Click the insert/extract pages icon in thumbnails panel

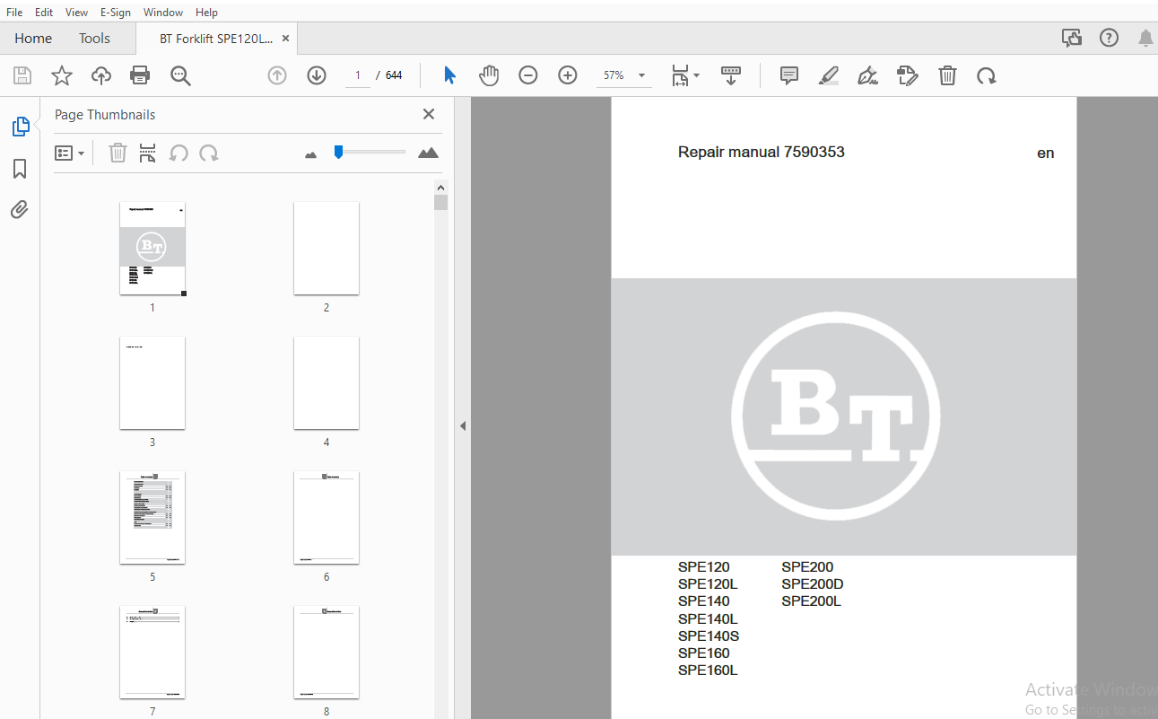(x=147, y=153)
